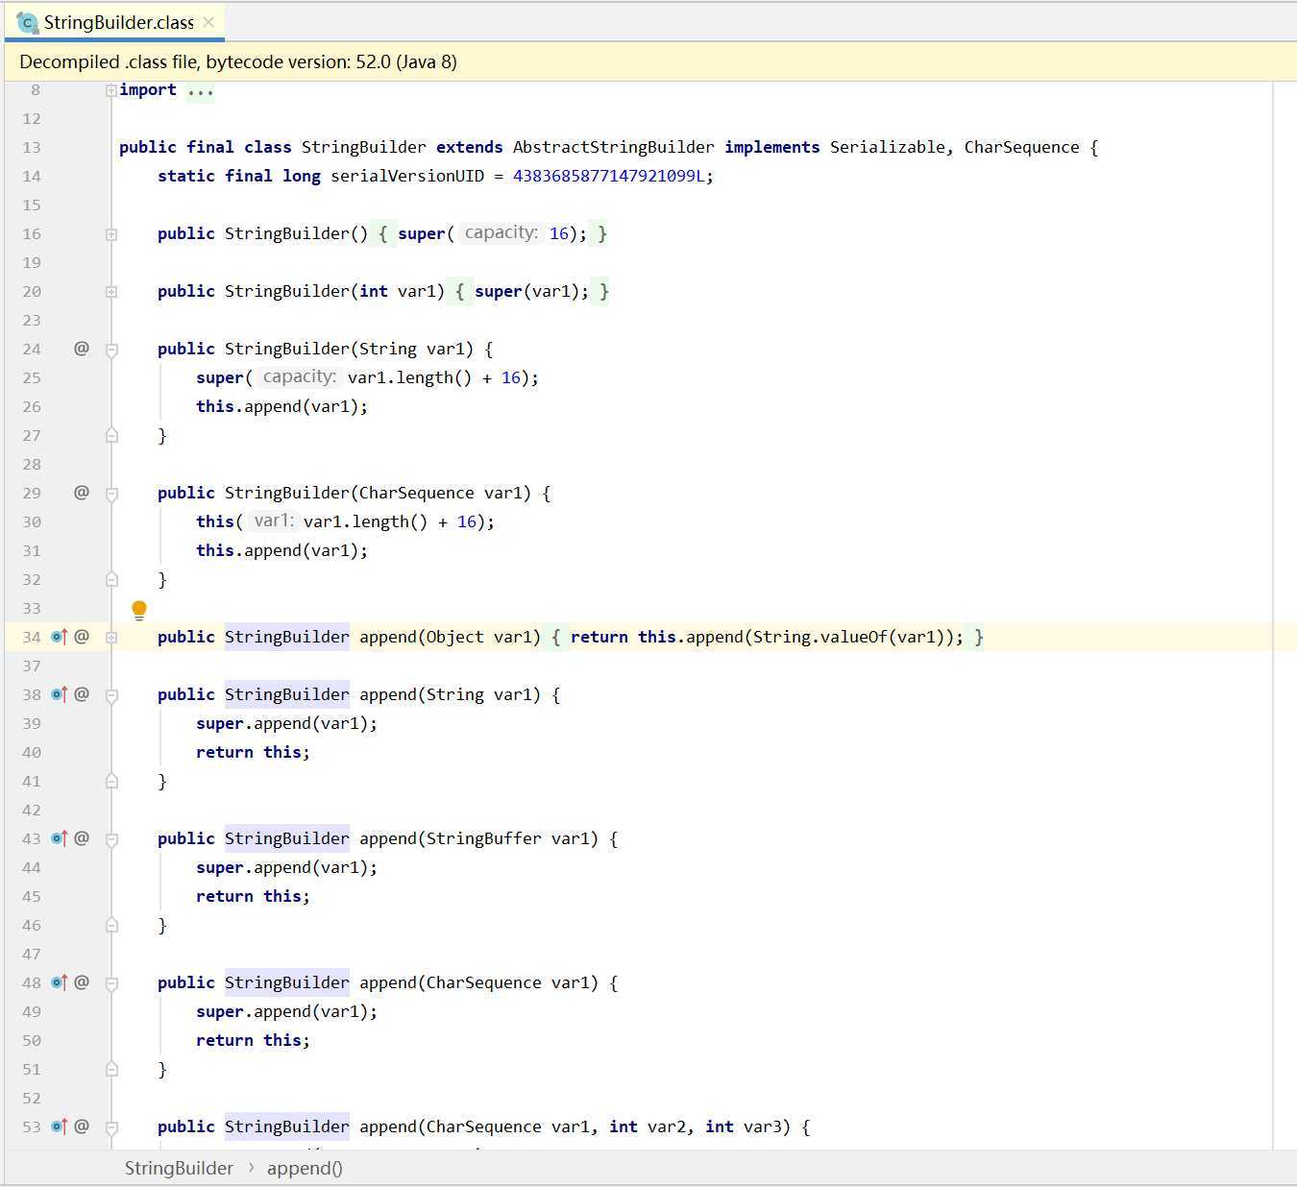The height and width of the screenshot is (1187, 1297).
Task: Click the super(var1) call on line 20
Action: [527, 291]
